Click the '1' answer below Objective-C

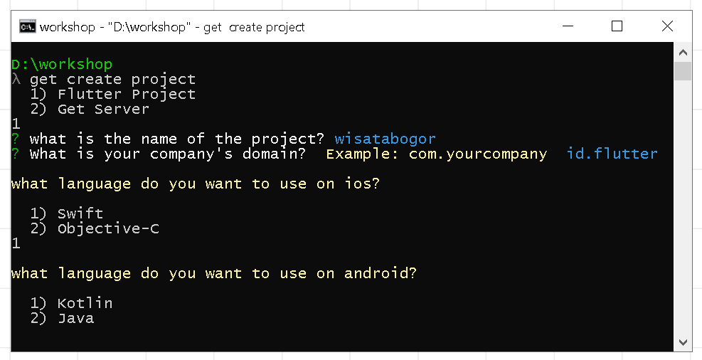click(16, 243)
